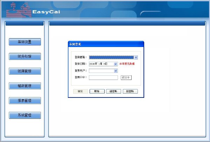The width and height of the screenshot is (210, 142).
Task: Click the 改口令 change password button
Action: pyautogui.click(x=126, y=77)
